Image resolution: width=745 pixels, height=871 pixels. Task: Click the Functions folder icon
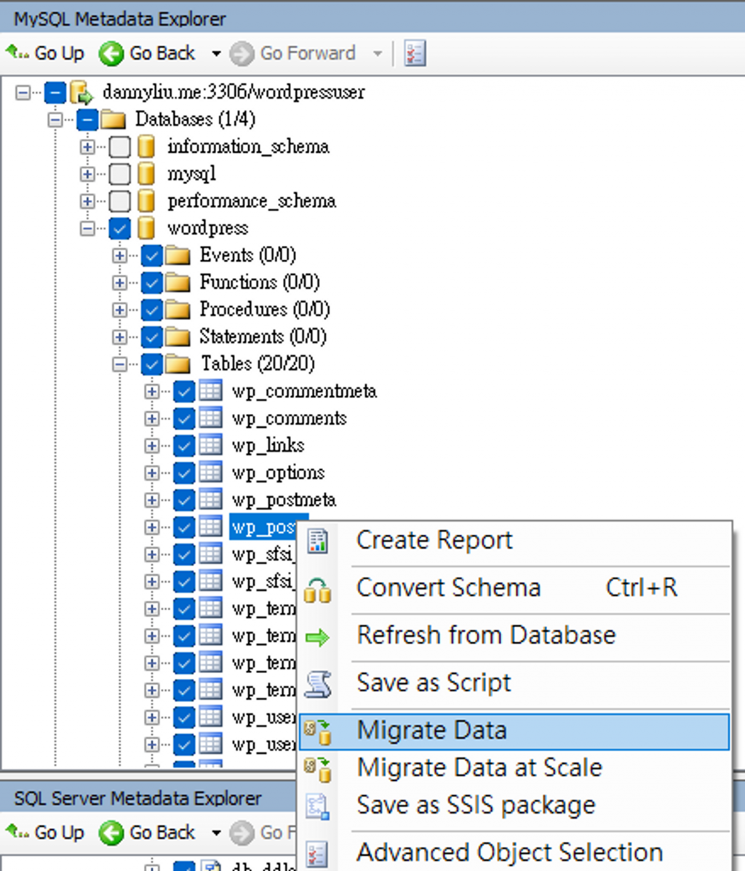click(178, 283)
